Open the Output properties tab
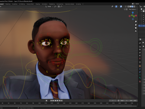 click(140, 50)
